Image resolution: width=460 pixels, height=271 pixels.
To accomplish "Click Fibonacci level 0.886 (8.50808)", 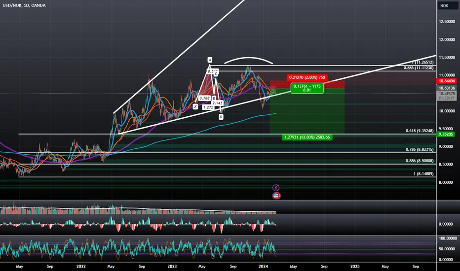I will 420,161.
